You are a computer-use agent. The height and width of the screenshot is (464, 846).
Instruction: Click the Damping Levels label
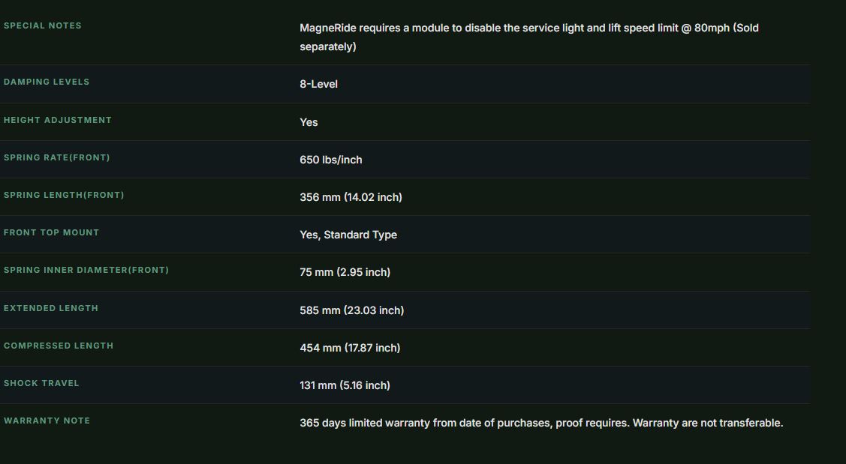click(x=47, y=82)
